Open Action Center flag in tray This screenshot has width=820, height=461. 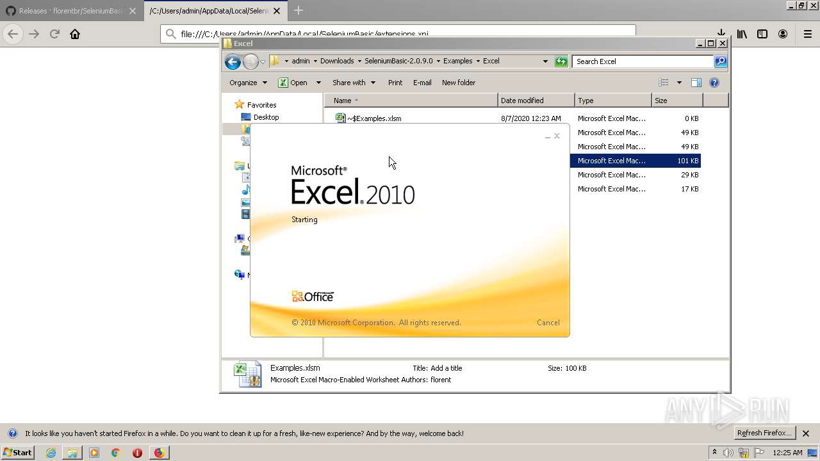[x=760, y=453]
